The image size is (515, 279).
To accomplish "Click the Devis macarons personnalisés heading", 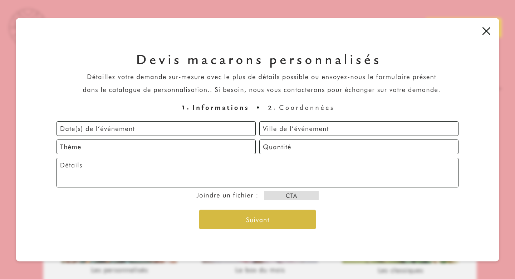I will coord(258,60).
